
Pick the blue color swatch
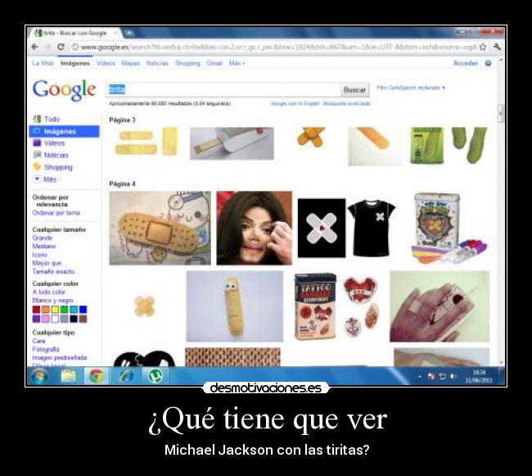(83, 310)
